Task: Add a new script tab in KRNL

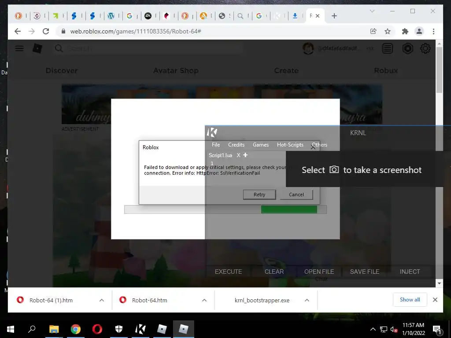Action: (245, 155)
